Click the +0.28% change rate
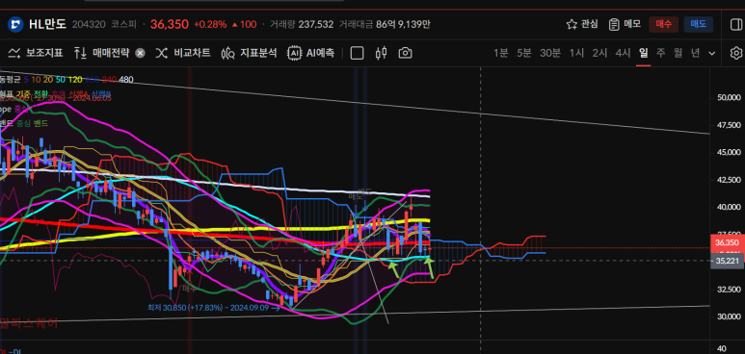The image size is (745, 354). (x=210, y=24)
